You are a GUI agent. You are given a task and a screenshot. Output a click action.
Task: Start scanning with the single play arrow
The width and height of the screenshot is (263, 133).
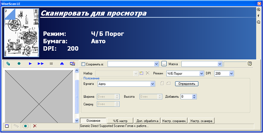30,64
